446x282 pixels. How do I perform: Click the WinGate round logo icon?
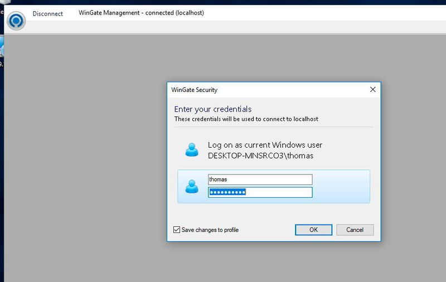[x=16, y=21]
